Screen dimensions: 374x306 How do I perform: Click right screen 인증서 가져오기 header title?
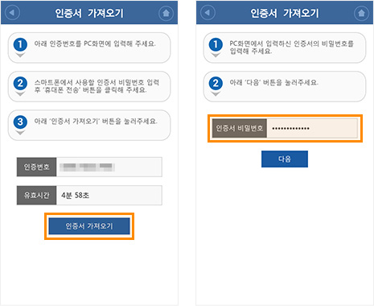[x=285, y=13]
